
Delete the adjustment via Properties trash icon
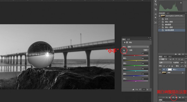pos(147,90)
